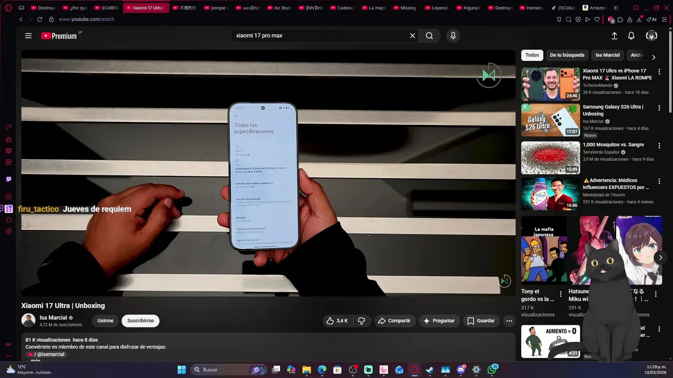Open the upload video button
673x378 pixels.
tap(614, 36)
